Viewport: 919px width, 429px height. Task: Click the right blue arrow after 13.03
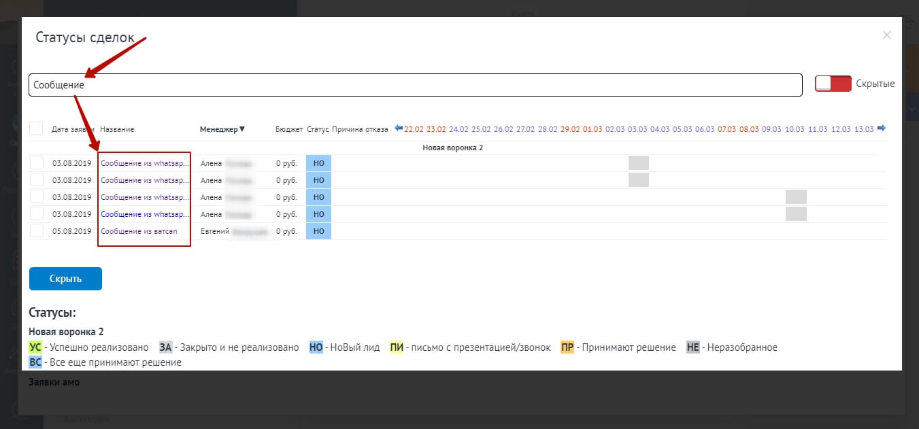(x=882, y=128)
